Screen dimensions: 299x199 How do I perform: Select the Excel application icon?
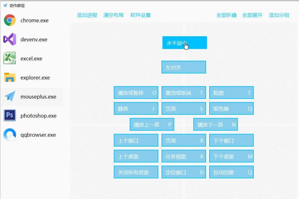(x=10, y=58)
